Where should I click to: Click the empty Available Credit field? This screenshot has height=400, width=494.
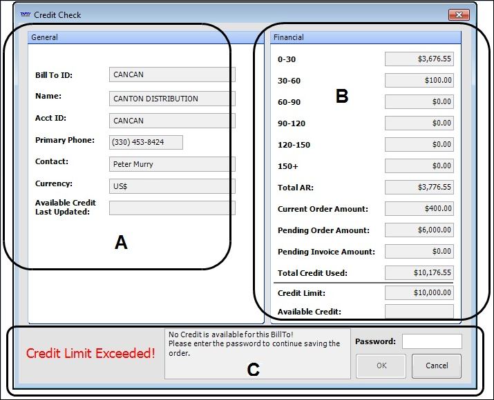419,311
